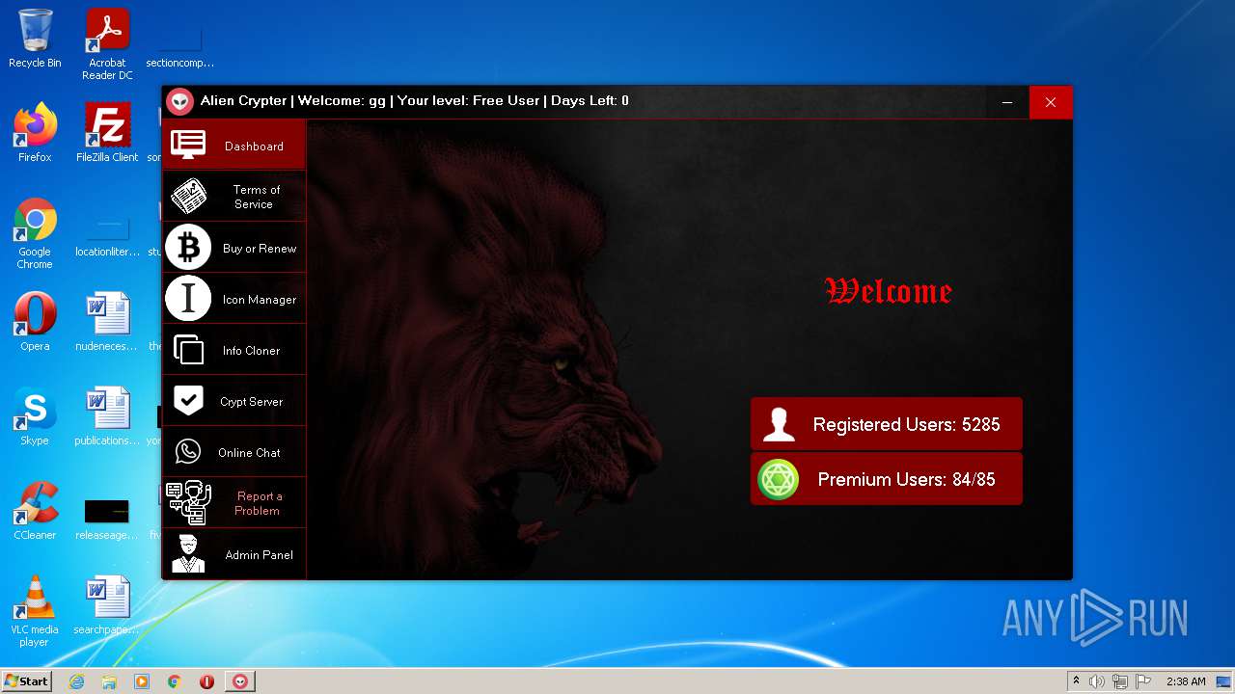1235x694 pixels.
Task: Select the CCleaner desktop shortcut
Action: (x=35, y=511)
